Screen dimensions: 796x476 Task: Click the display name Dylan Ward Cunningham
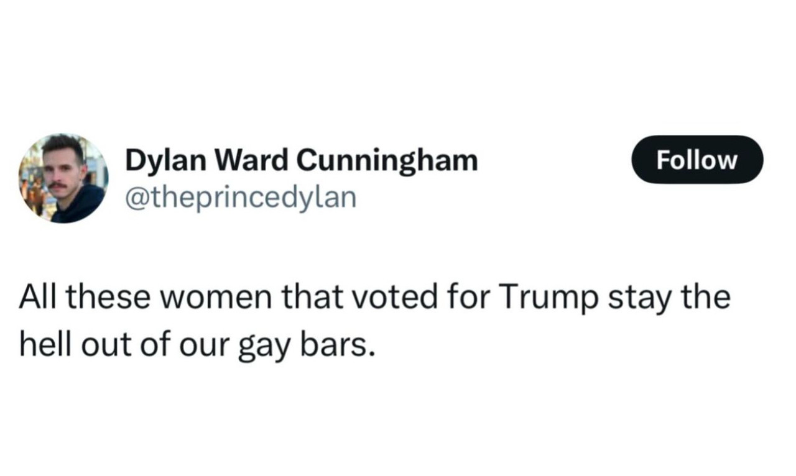[302, 162]
